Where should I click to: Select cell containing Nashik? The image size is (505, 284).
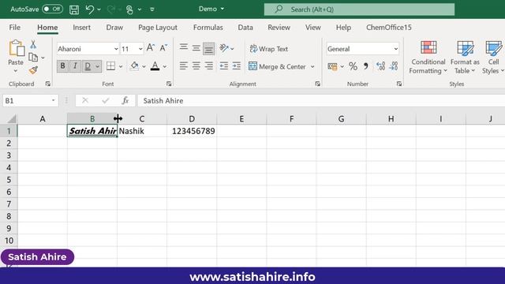coord(142,131)
